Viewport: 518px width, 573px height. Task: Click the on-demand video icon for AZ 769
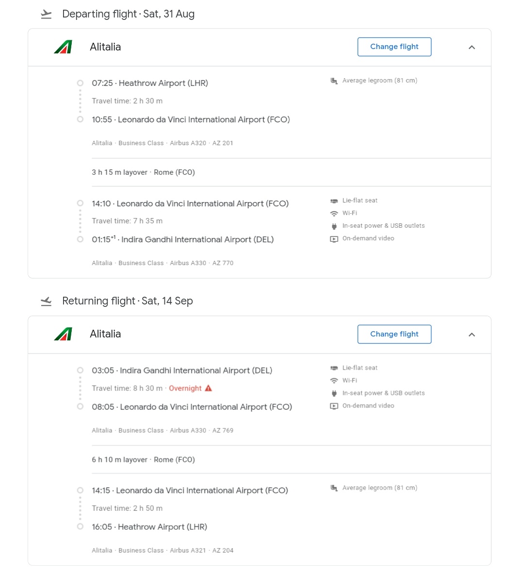tap(334, 406)
